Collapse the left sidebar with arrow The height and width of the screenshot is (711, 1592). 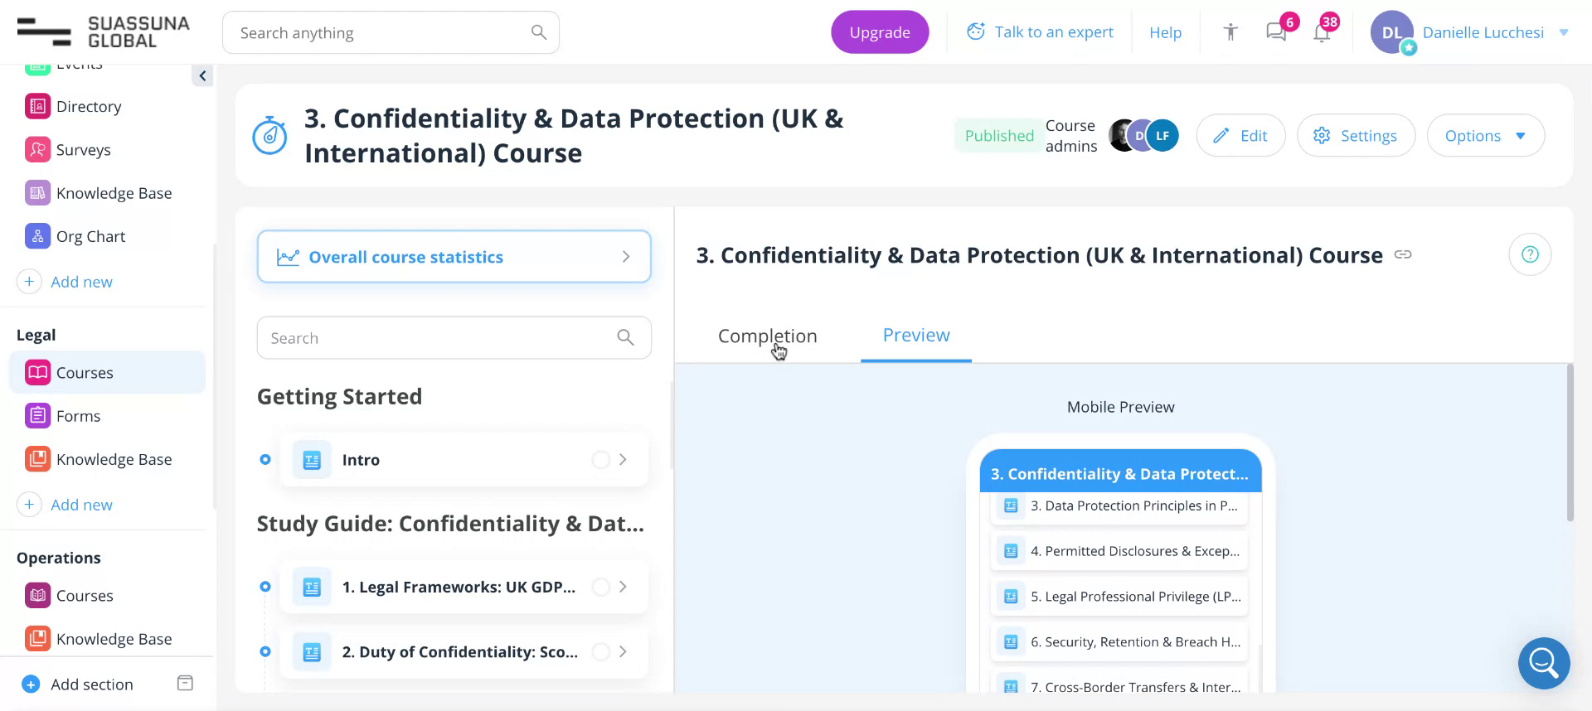202,76
